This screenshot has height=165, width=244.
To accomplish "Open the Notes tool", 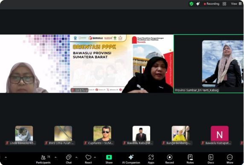I will 190,159.
